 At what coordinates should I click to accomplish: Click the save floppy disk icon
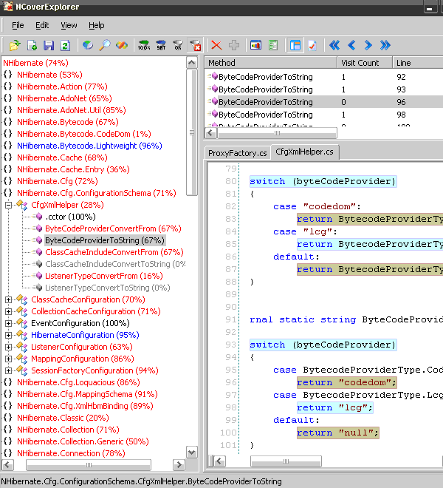(x=49, y=45)
